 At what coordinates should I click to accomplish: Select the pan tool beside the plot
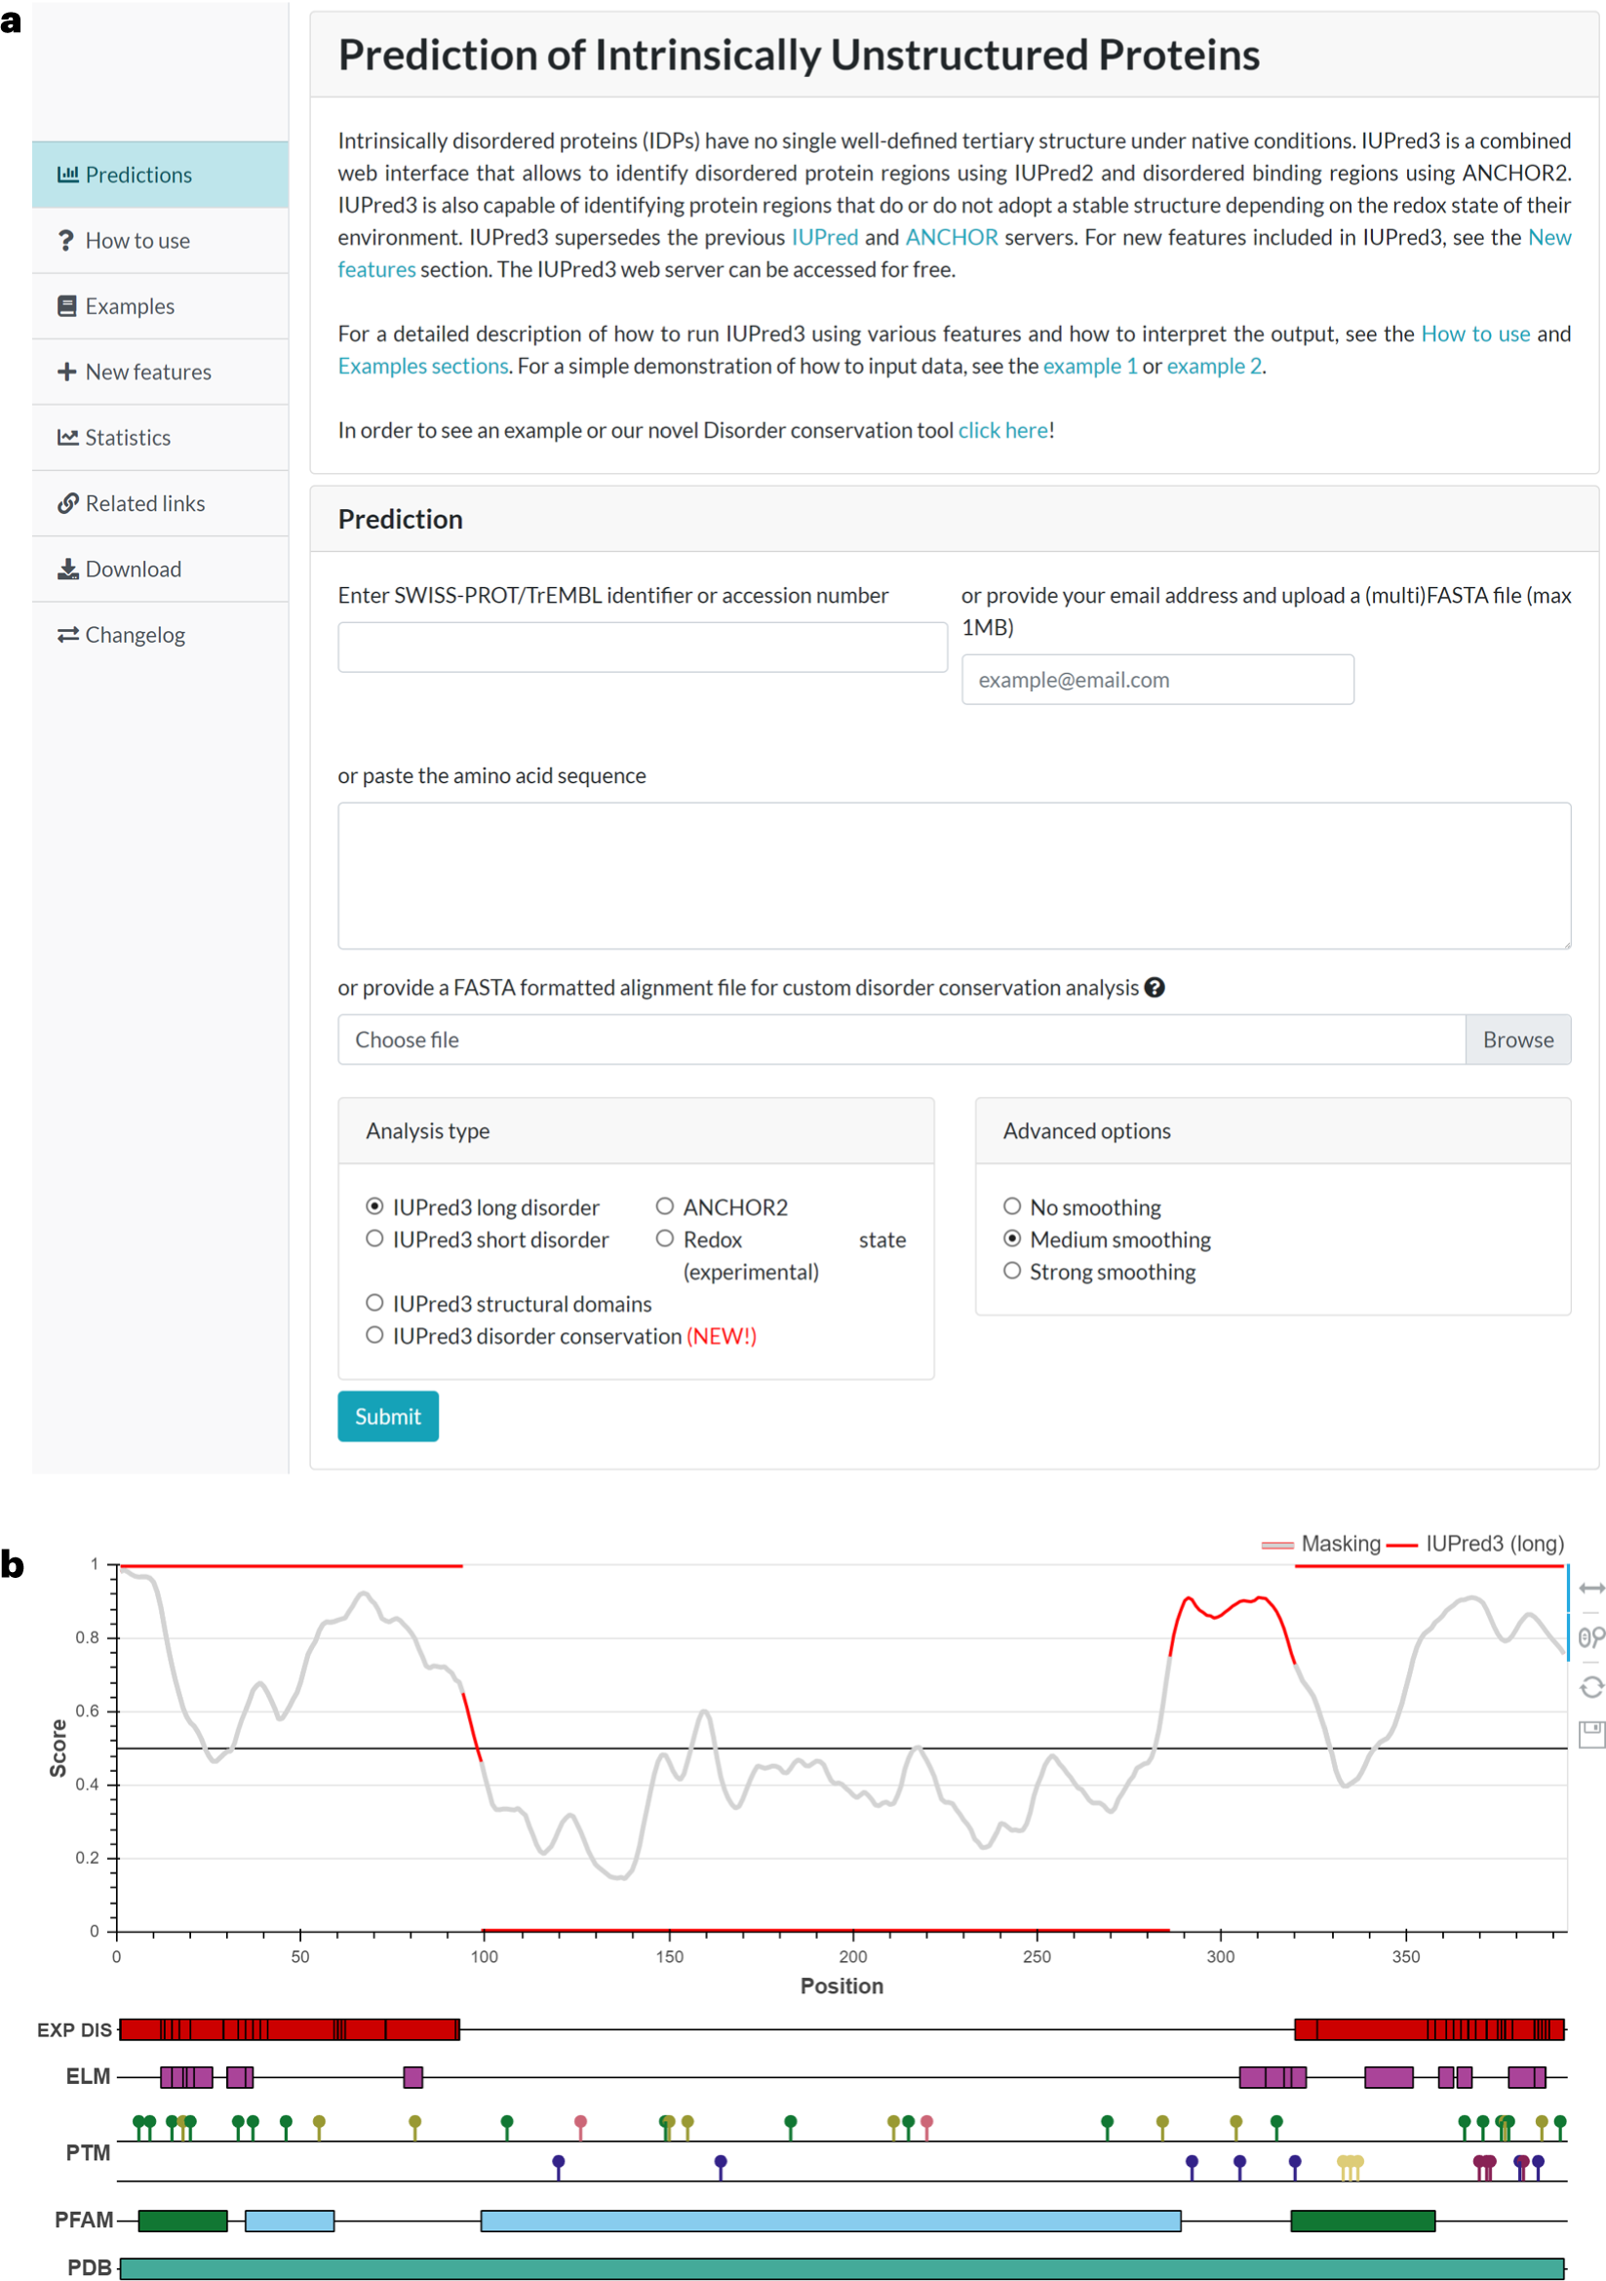pos(1591,1589)
